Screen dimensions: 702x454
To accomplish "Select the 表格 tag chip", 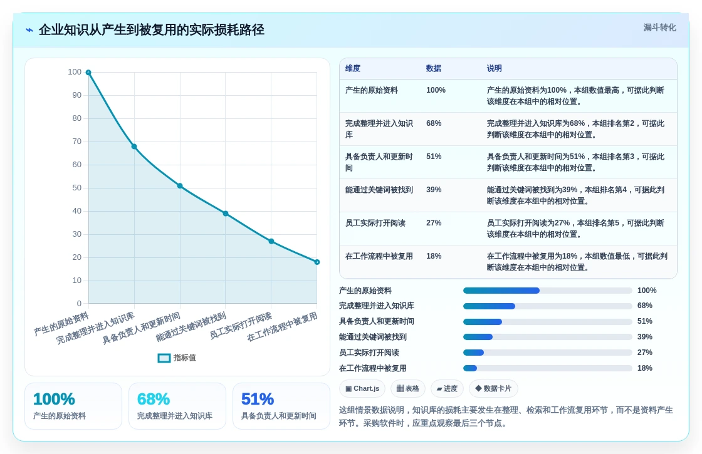I will click(408, 388).
